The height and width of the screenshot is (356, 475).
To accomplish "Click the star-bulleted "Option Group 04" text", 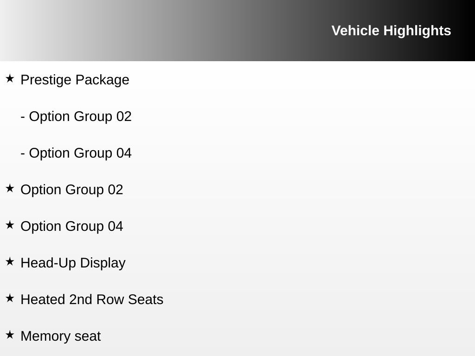I will tap(72, 226).
